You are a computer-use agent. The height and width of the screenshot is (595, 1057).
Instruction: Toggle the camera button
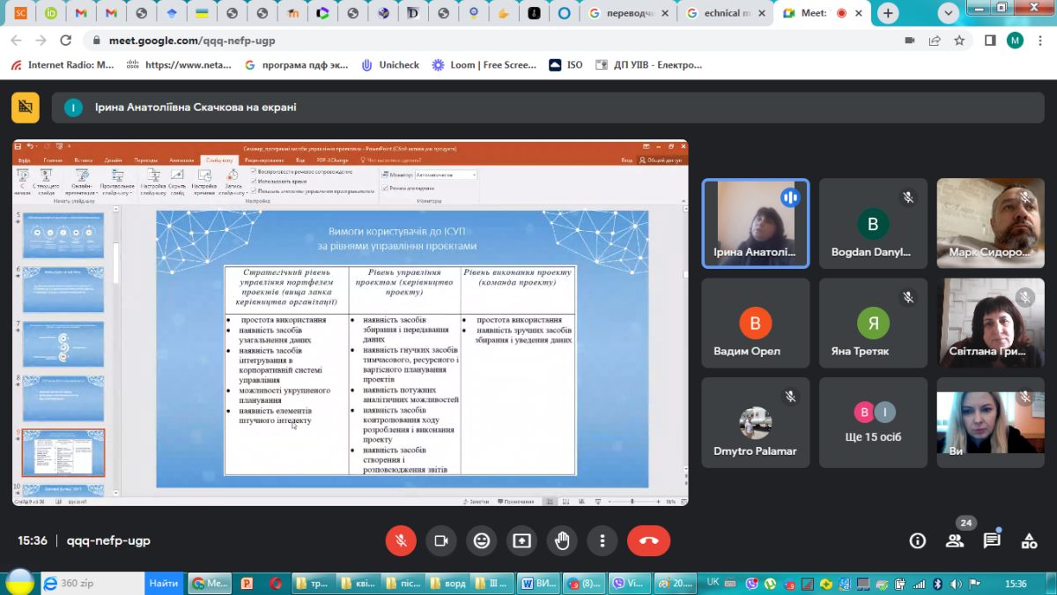click(441, 540)
